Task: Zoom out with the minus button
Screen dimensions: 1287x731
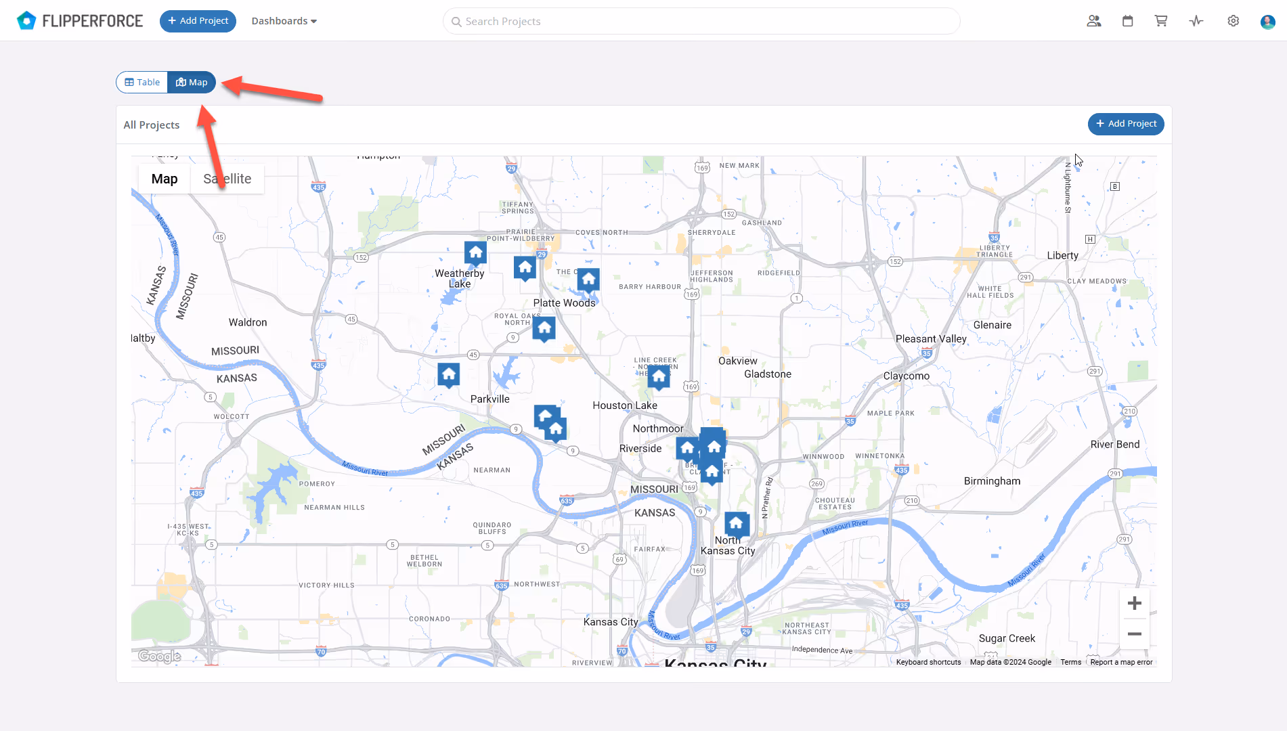Action: coord(1135,634)
